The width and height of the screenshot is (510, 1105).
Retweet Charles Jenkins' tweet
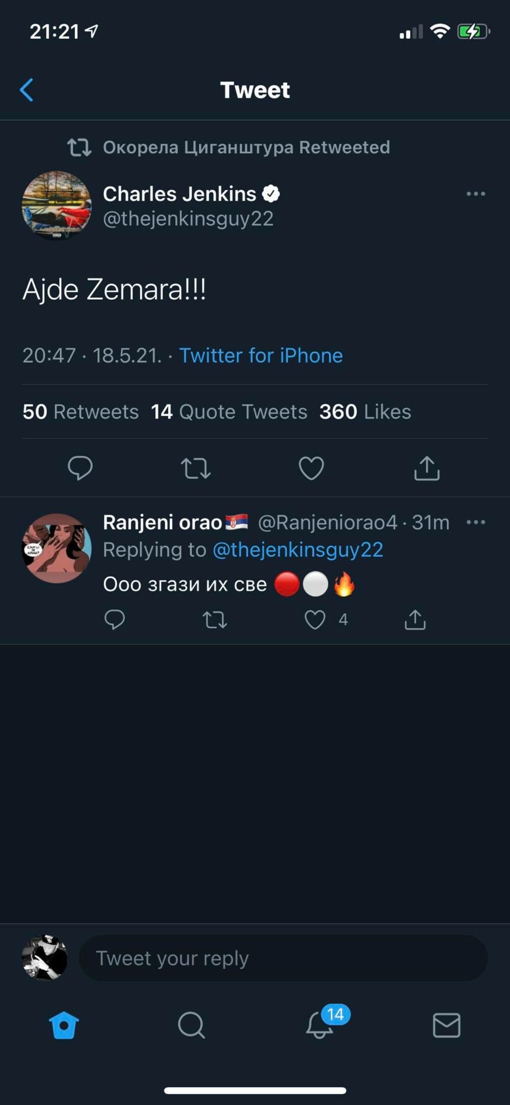click(196, 468)
